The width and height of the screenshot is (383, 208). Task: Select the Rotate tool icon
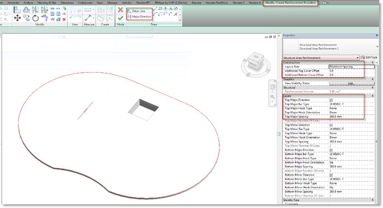(36, 18)
